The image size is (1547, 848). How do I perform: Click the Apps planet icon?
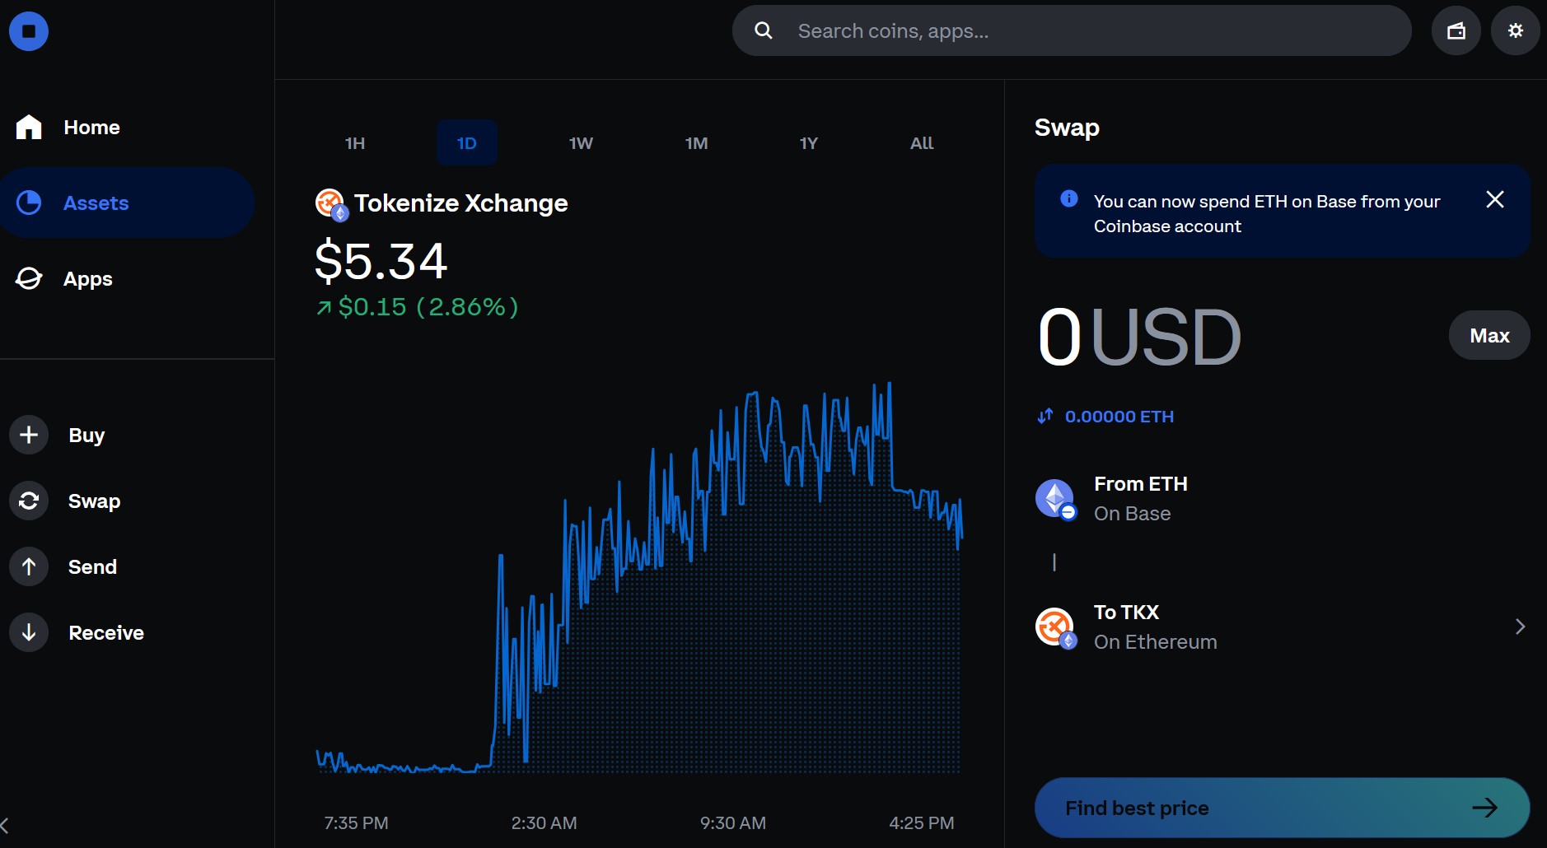[x=29, y=278]
